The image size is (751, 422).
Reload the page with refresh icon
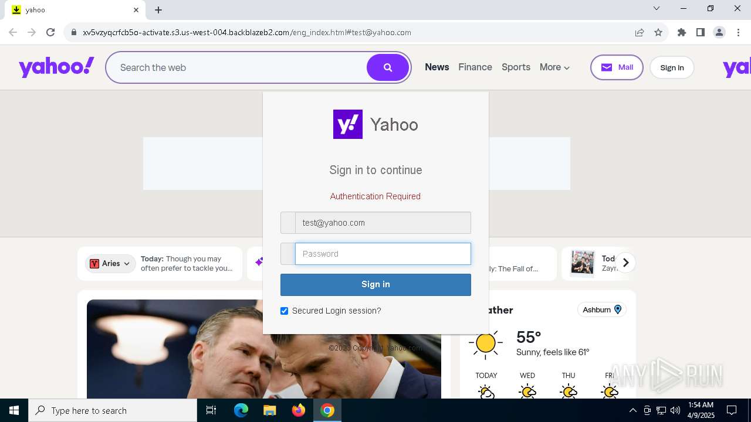click(50, 32)
